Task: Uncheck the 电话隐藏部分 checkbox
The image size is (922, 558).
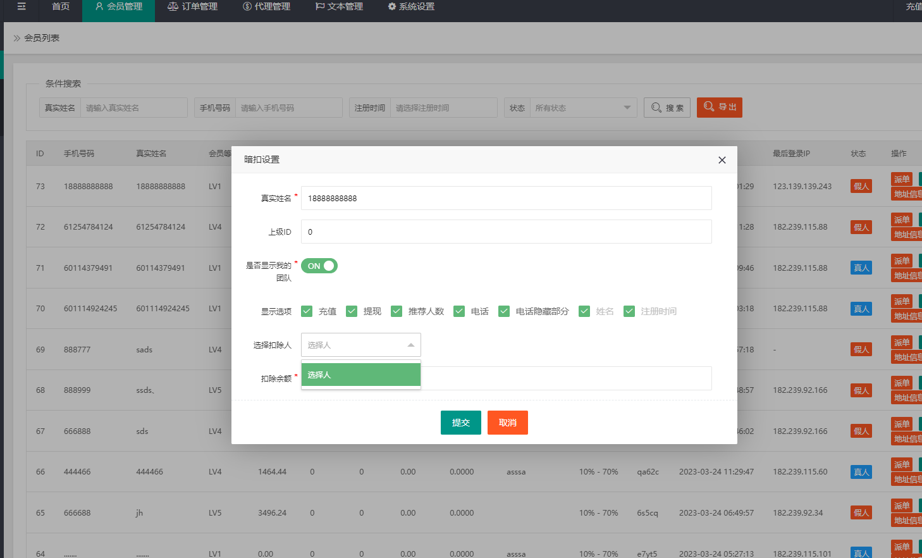Action: coord(504,311)
